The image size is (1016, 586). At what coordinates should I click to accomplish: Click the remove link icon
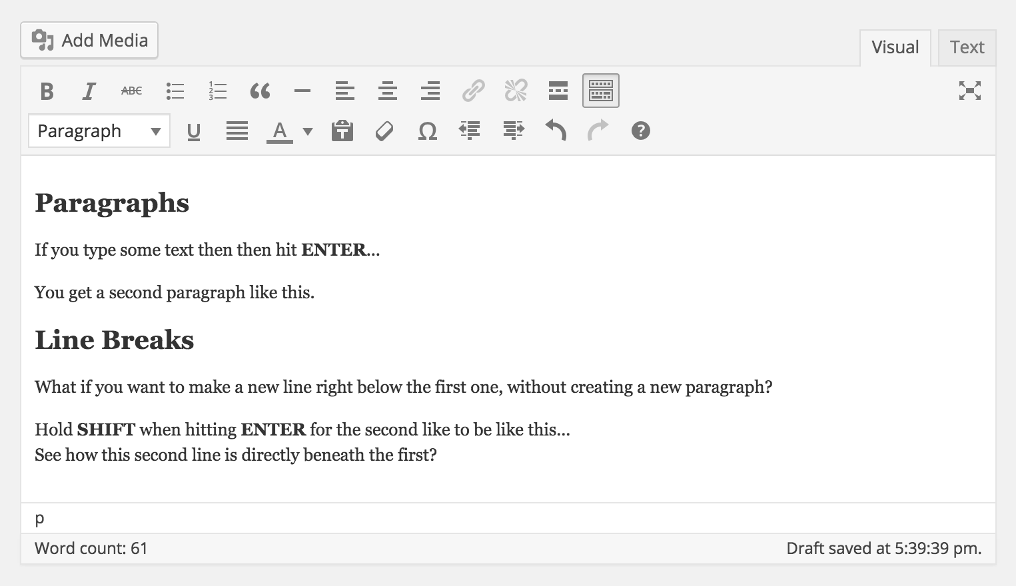pyautogui.click(x=516, y=91)
